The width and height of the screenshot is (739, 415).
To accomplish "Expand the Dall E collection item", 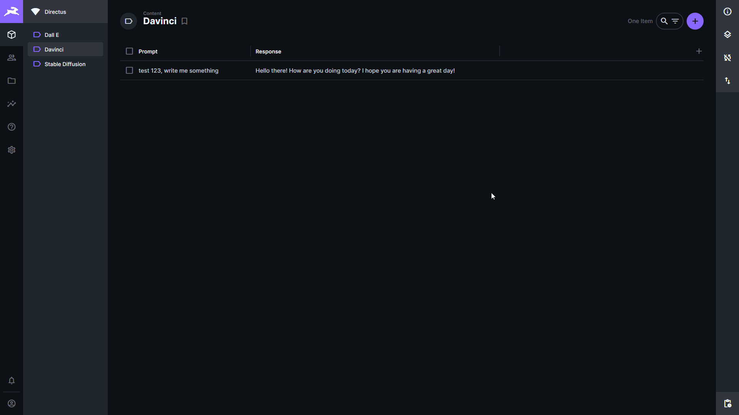I will [51, 35].
